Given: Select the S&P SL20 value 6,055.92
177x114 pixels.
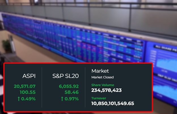Looking at the screenshot, I should [x=69, y=86].
